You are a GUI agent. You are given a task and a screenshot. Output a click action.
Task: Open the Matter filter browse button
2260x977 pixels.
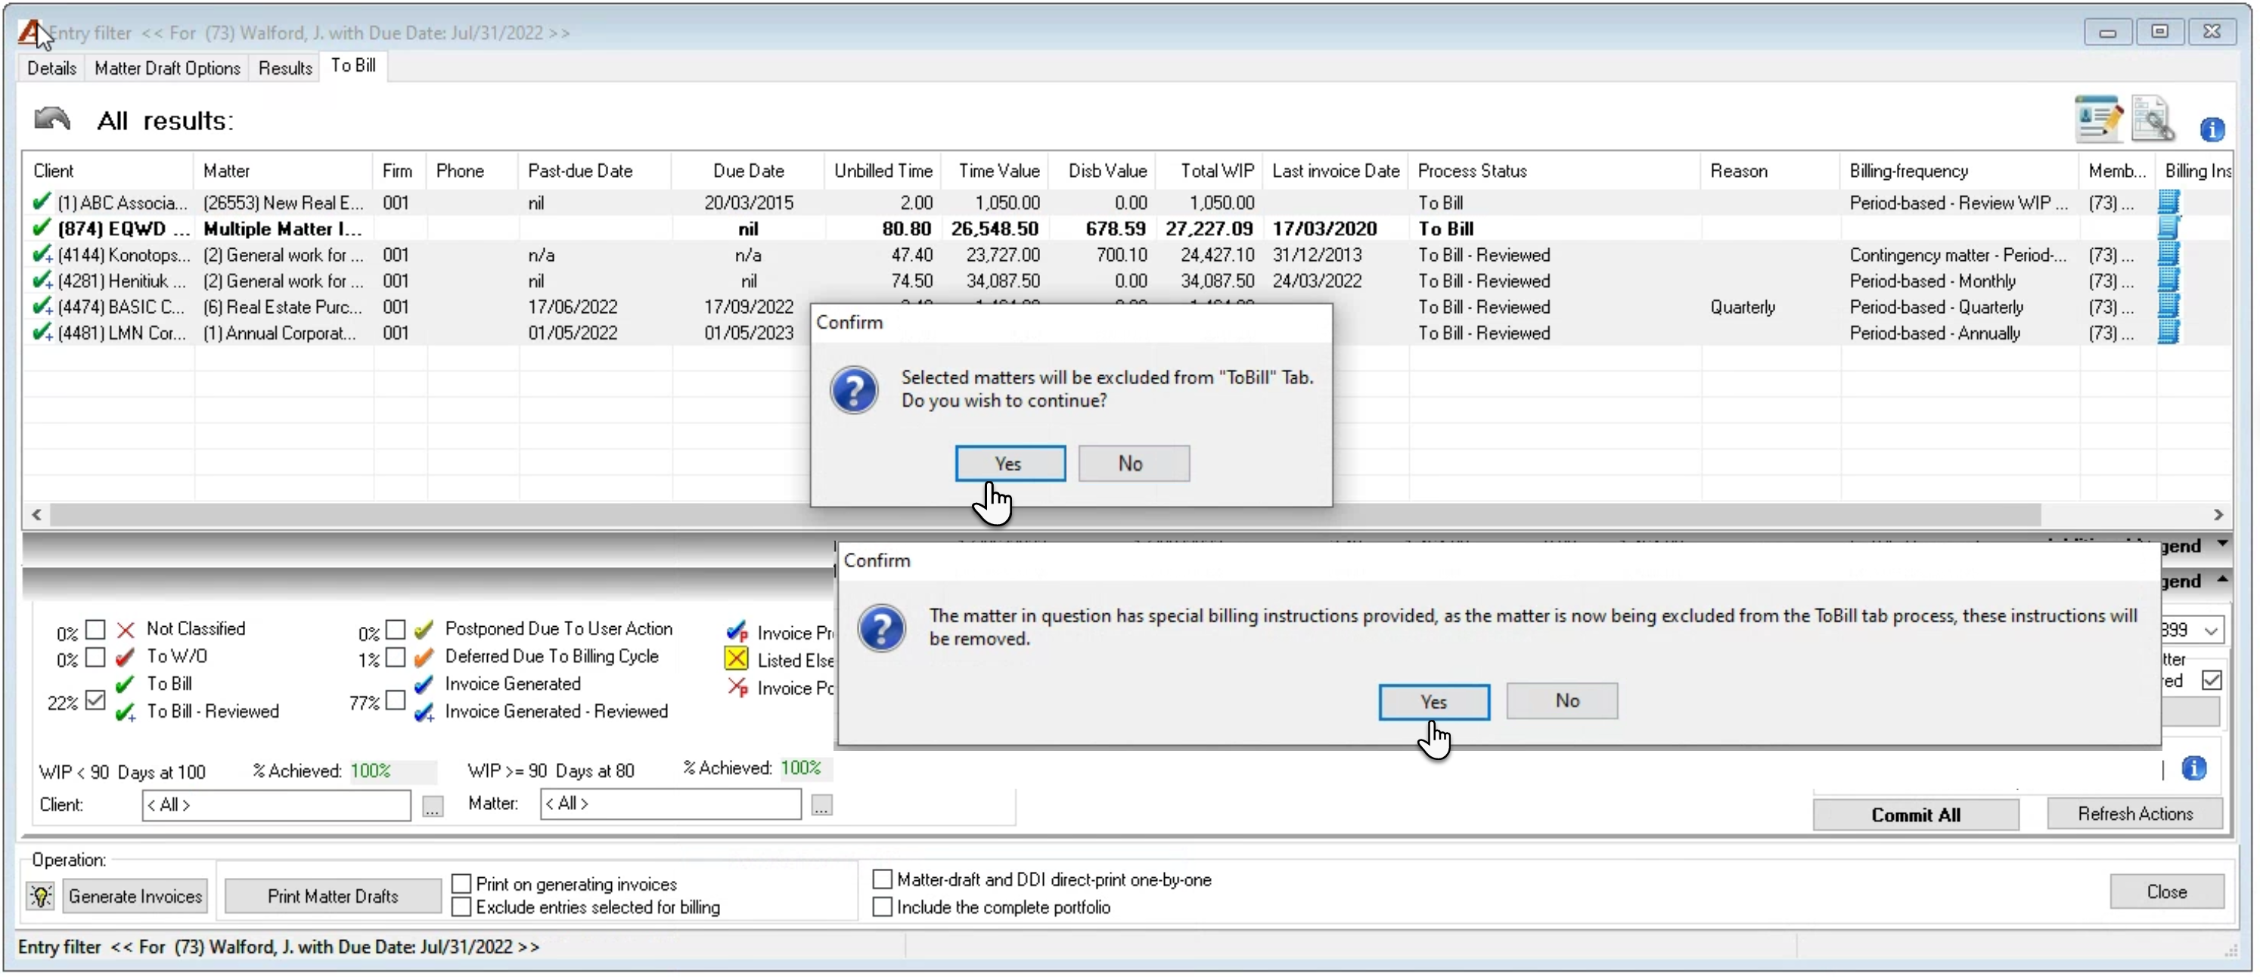pos(821,805)
